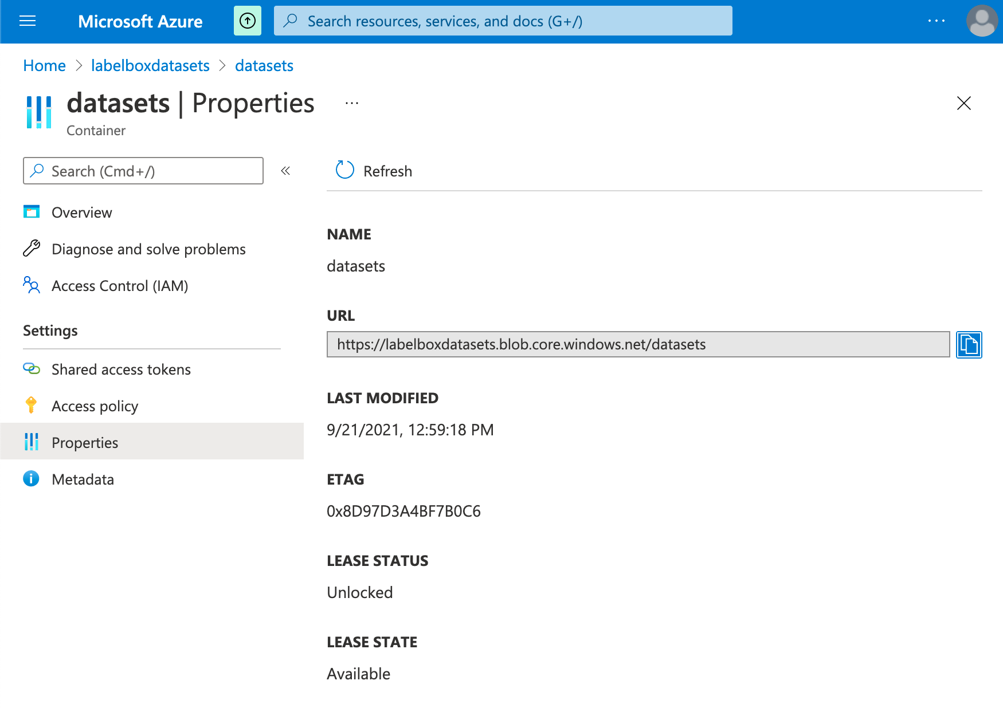The width and height of the screenshot is (1003, 708).
Task: Focus the side menu Search (Cmd+/) box
Action: (x=143, y=171)
